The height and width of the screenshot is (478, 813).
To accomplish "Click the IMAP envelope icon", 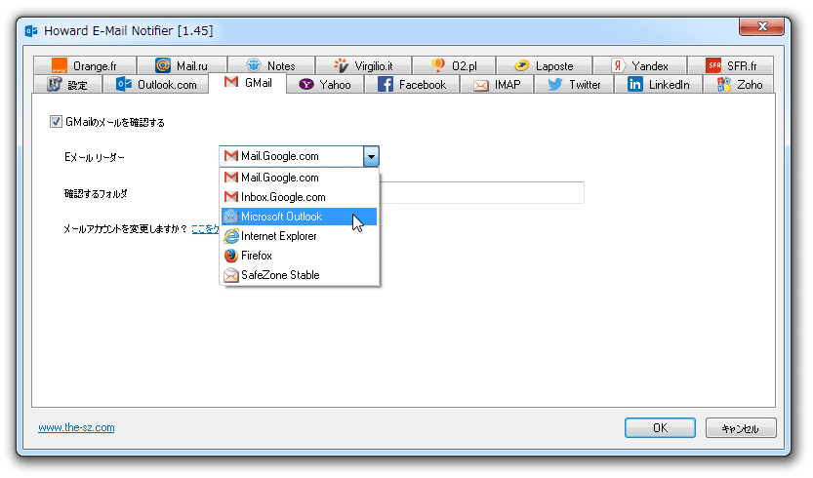I will (480, 85).
